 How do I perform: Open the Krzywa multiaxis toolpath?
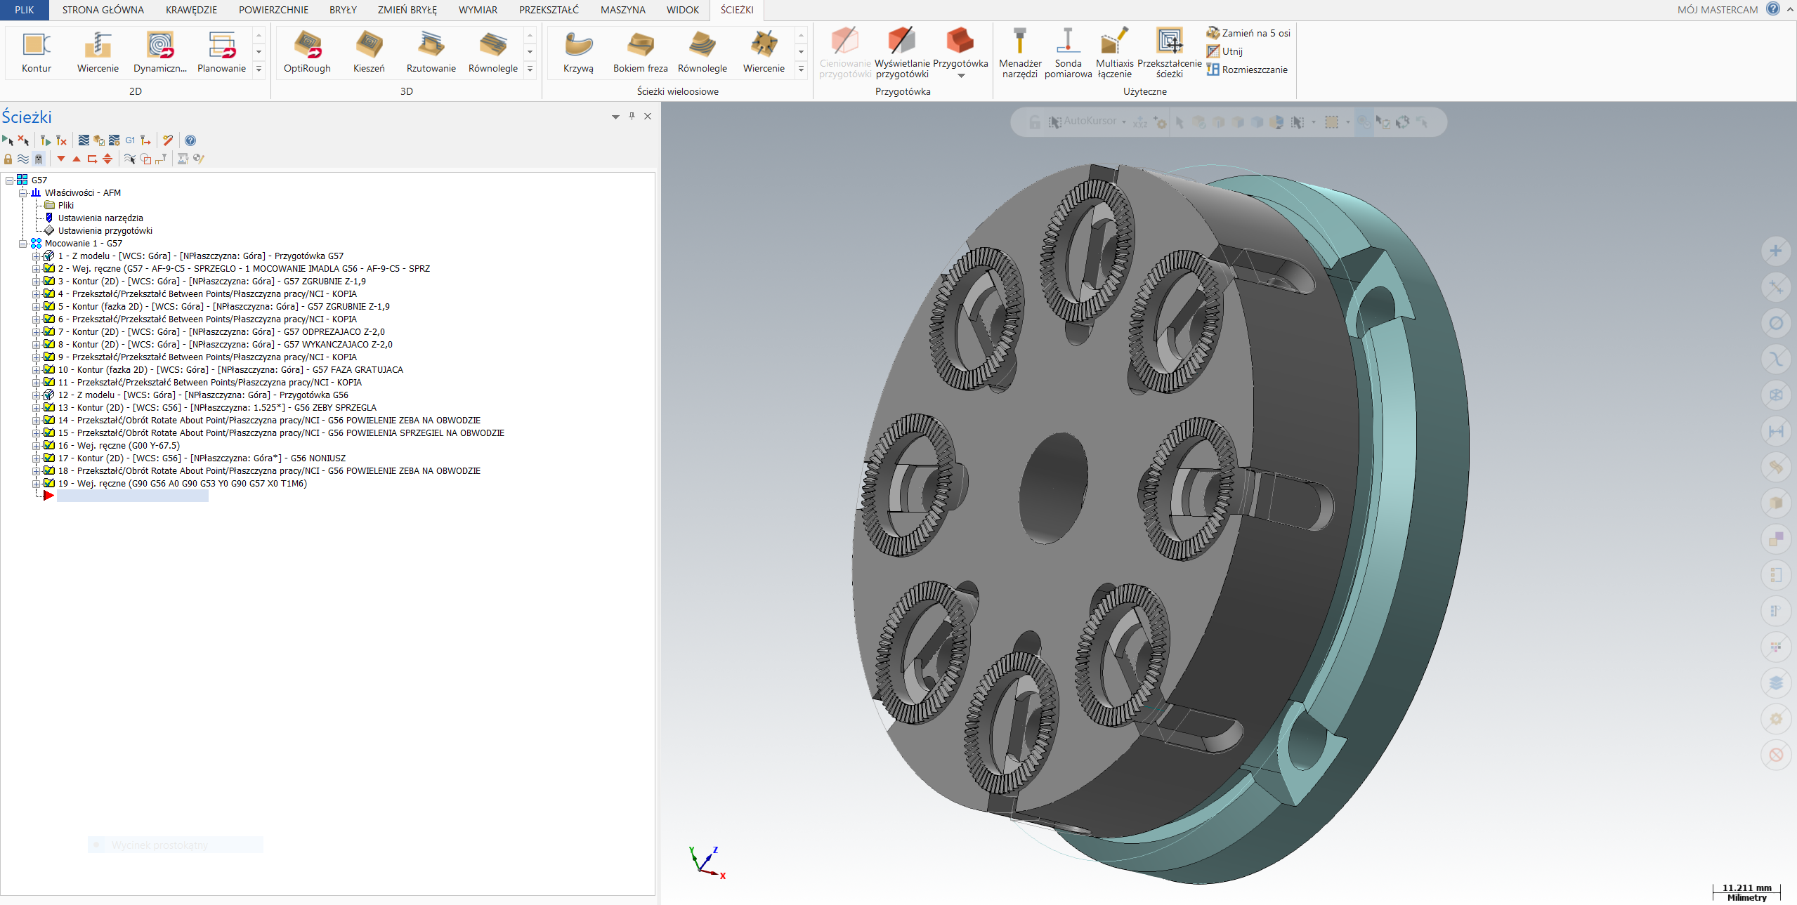tap(578, 52)
